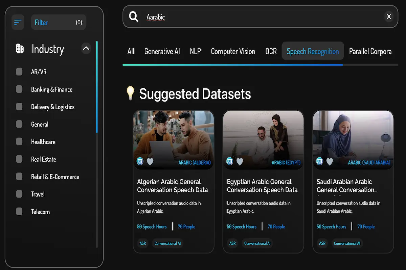Click Conversational AI tag on Saudi Arabian card

pyautogui.click(x=347, y=243)
